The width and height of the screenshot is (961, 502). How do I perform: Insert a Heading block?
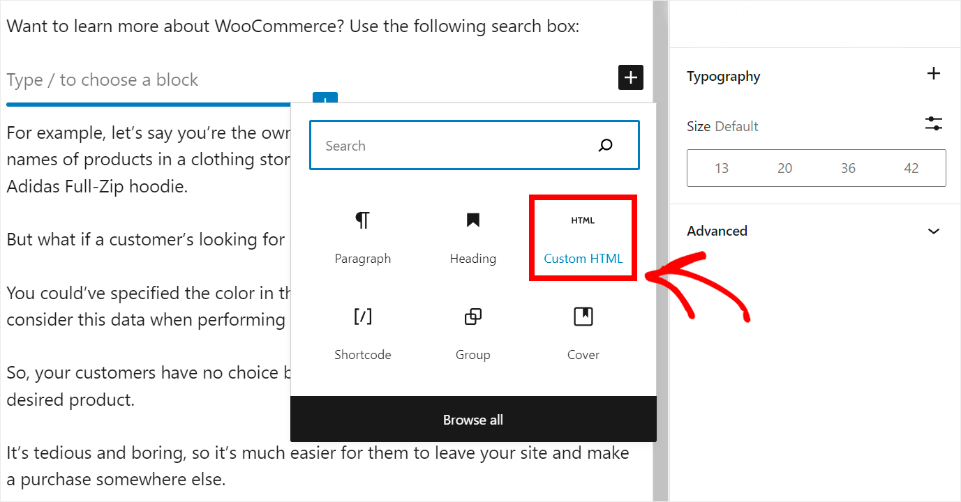pos(472,239)
